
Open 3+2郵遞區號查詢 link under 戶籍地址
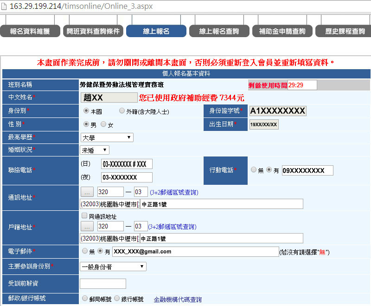[x=172, y=227]
